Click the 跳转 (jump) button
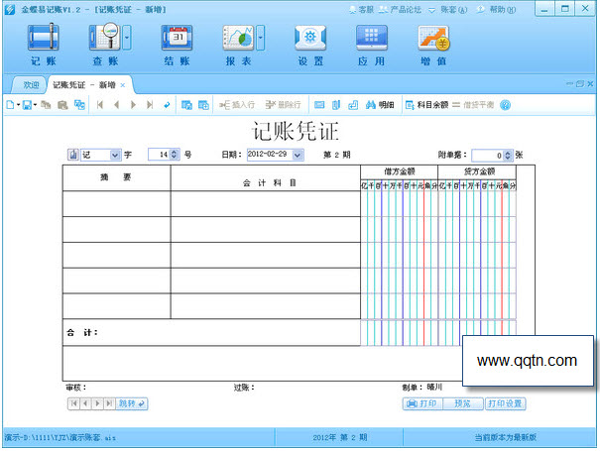This screenshot has height=451, width=600. click(133, 403)
